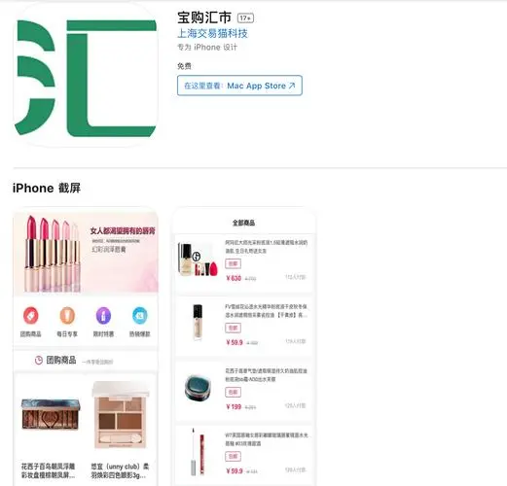Click the 全部商品 header title
This screenshot has width=507, height=486.
tap(243, 223)
